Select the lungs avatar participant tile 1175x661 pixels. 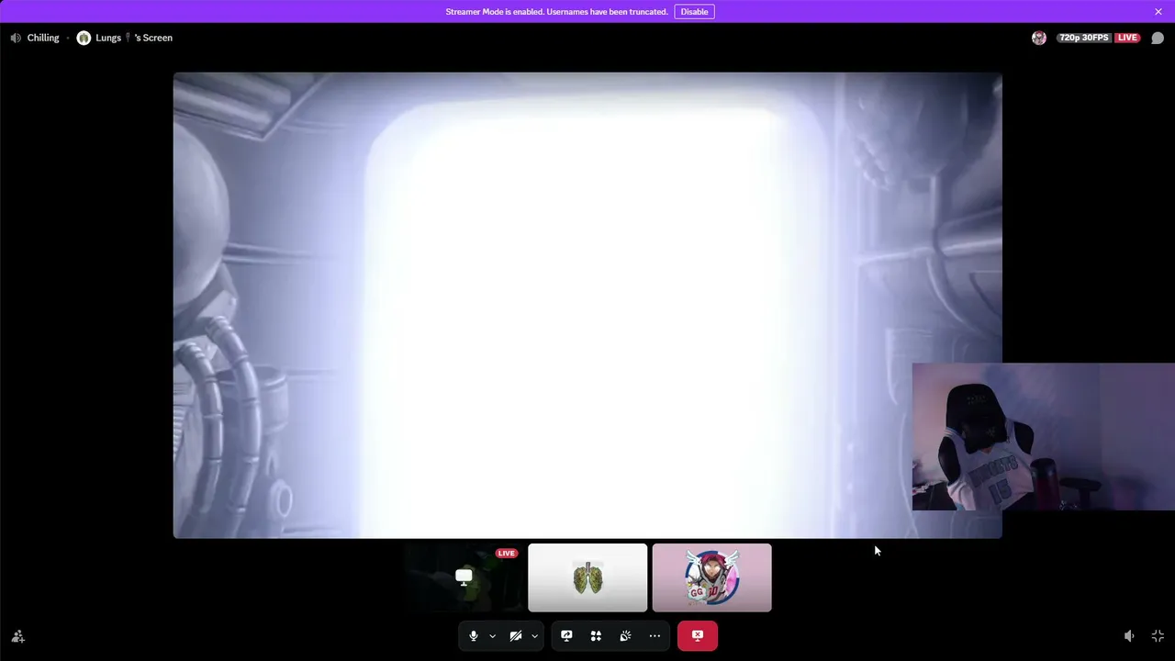coord(587,577)
